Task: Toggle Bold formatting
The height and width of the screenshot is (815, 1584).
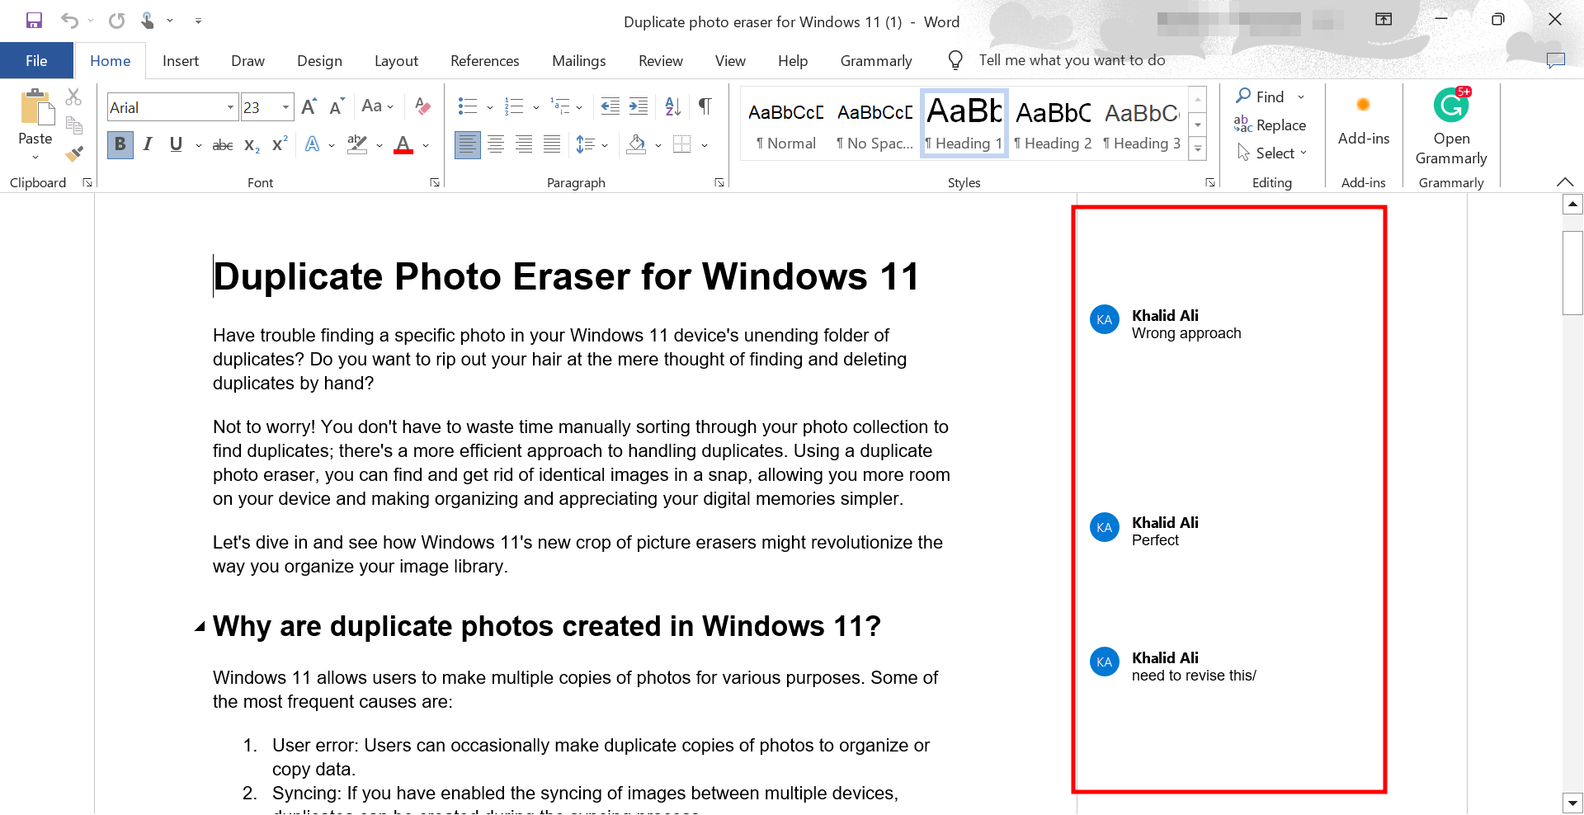Action: click(x=120, y=145)
